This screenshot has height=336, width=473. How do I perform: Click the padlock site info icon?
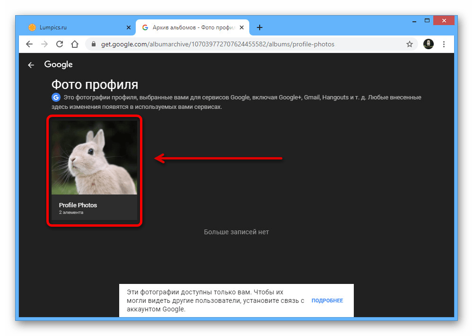[x=93, y=44]
